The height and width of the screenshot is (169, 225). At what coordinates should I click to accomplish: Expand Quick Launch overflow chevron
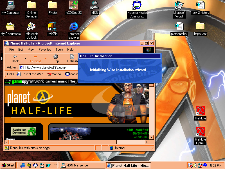point(55,164)
